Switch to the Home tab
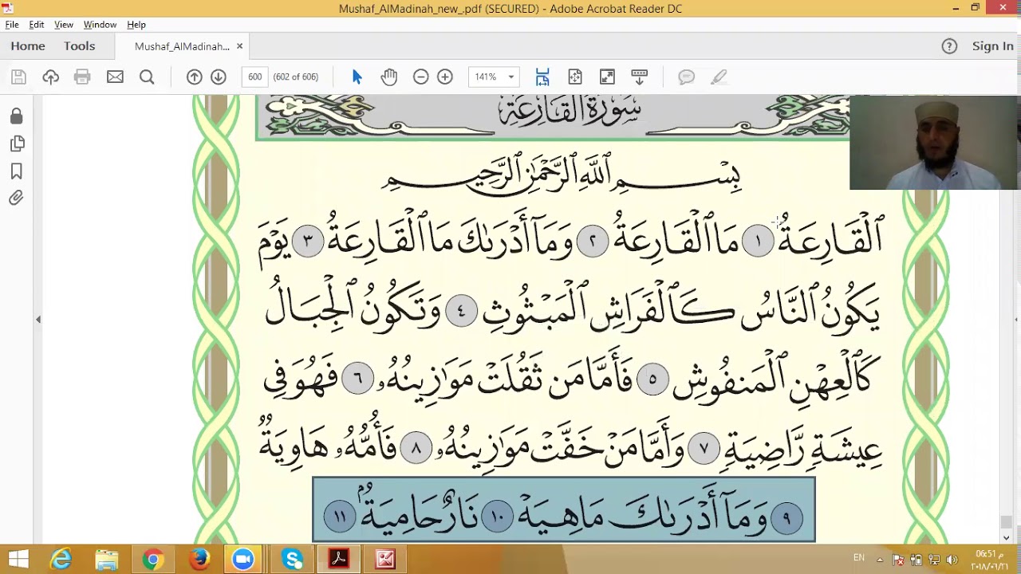The image size is (1021, 574). coord(28,46)
